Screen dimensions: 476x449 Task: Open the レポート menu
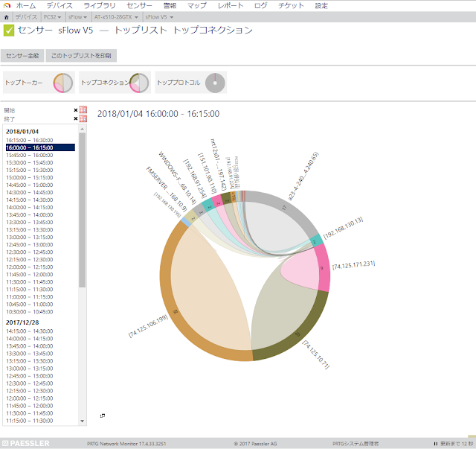pyautogui.click(x=231, y=5)
